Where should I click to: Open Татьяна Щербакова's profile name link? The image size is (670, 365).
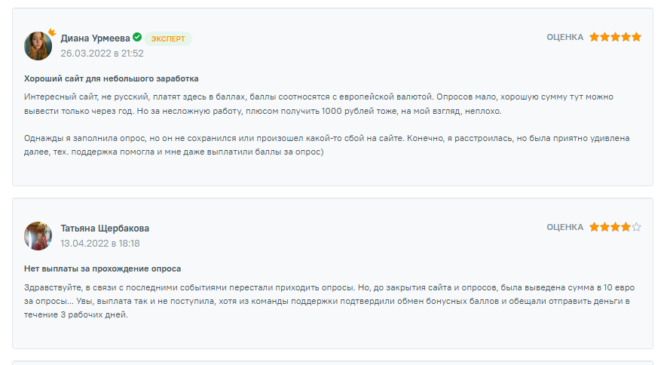[x=105, y=229]
